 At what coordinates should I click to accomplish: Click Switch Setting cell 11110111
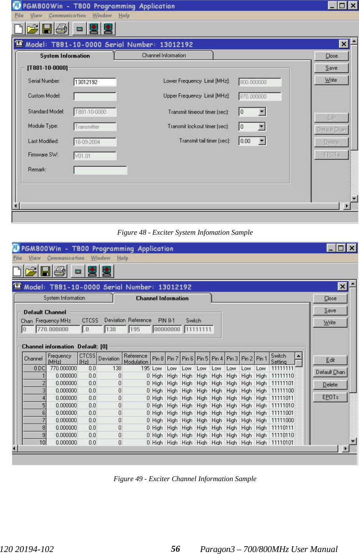click(283, 428)
